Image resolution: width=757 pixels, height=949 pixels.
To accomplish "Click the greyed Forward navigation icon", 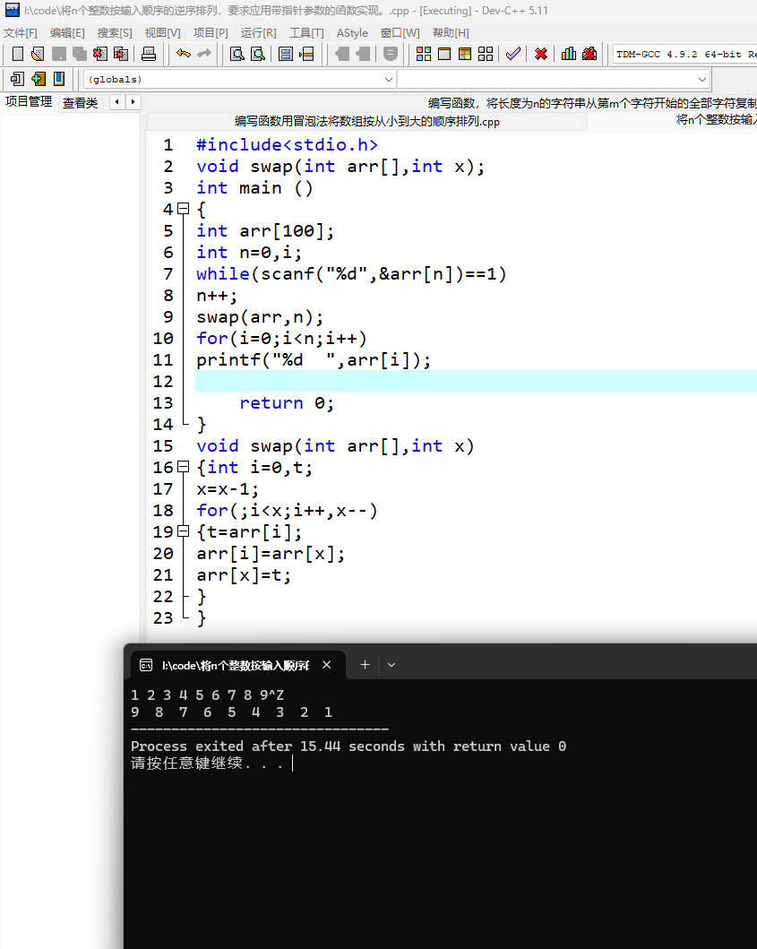I will (x=363, y=54).
